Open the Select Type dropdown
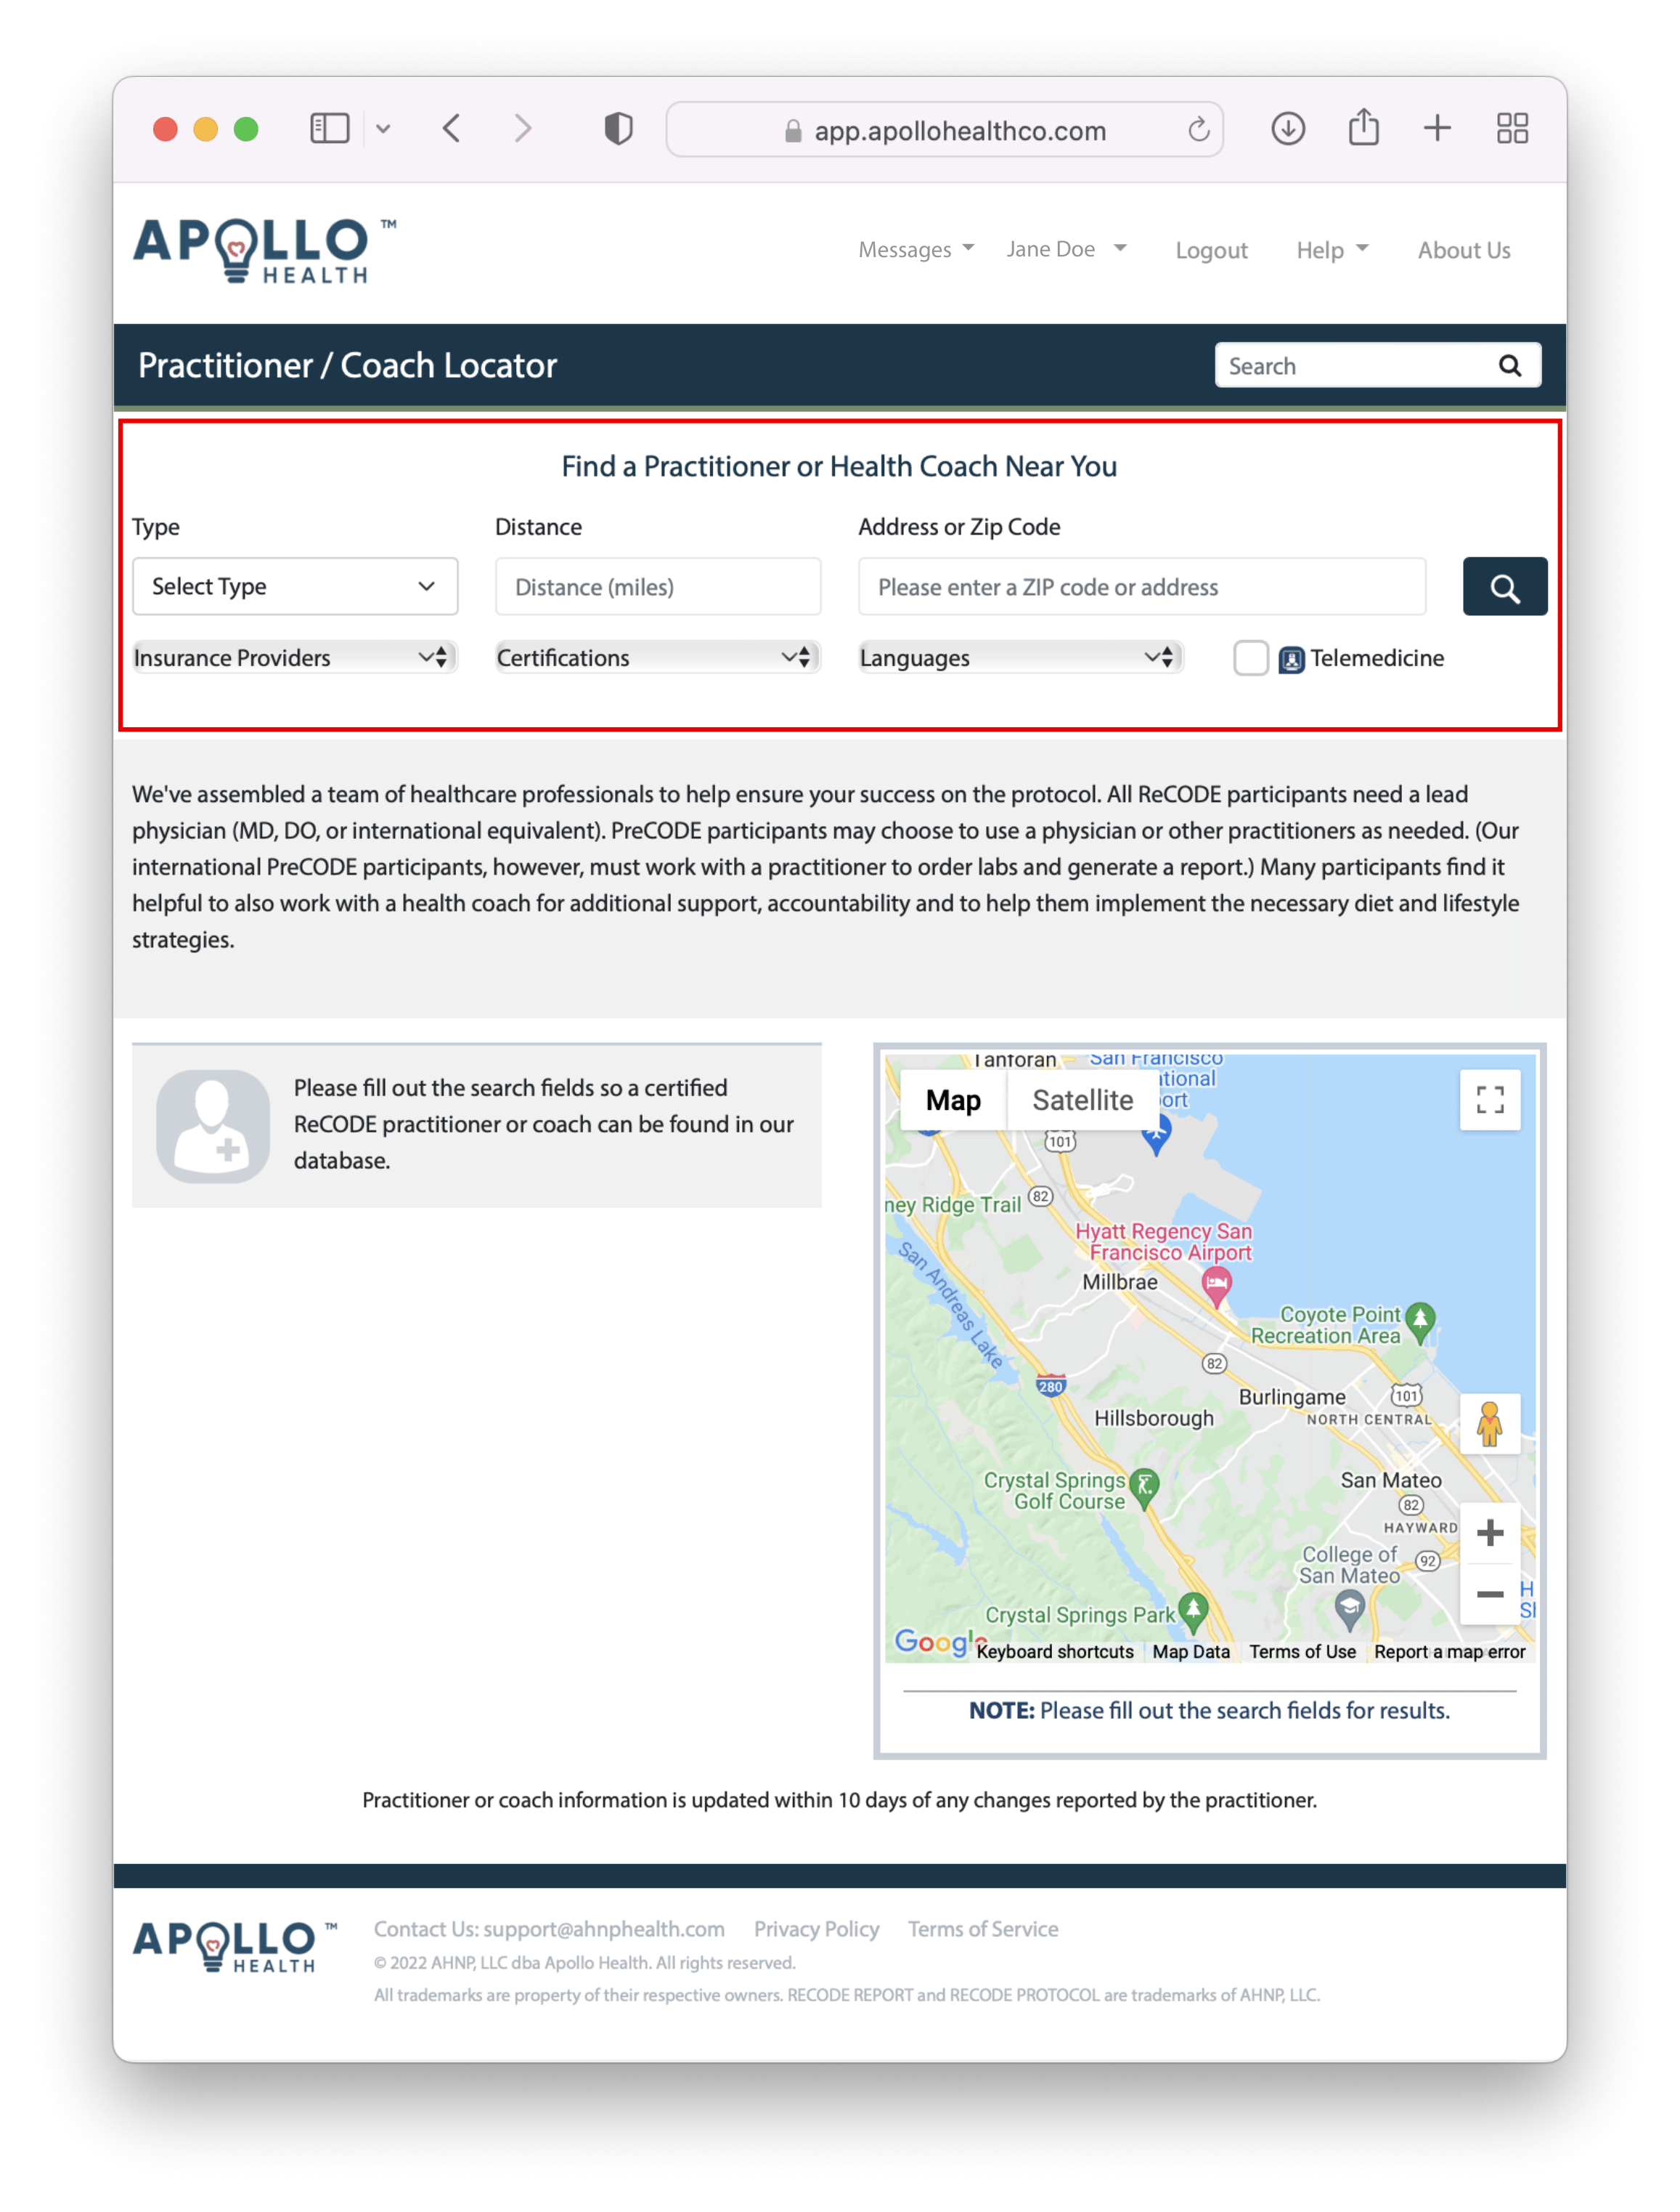The height and width of the screenshot is (2212, 1680). (295, 587)
